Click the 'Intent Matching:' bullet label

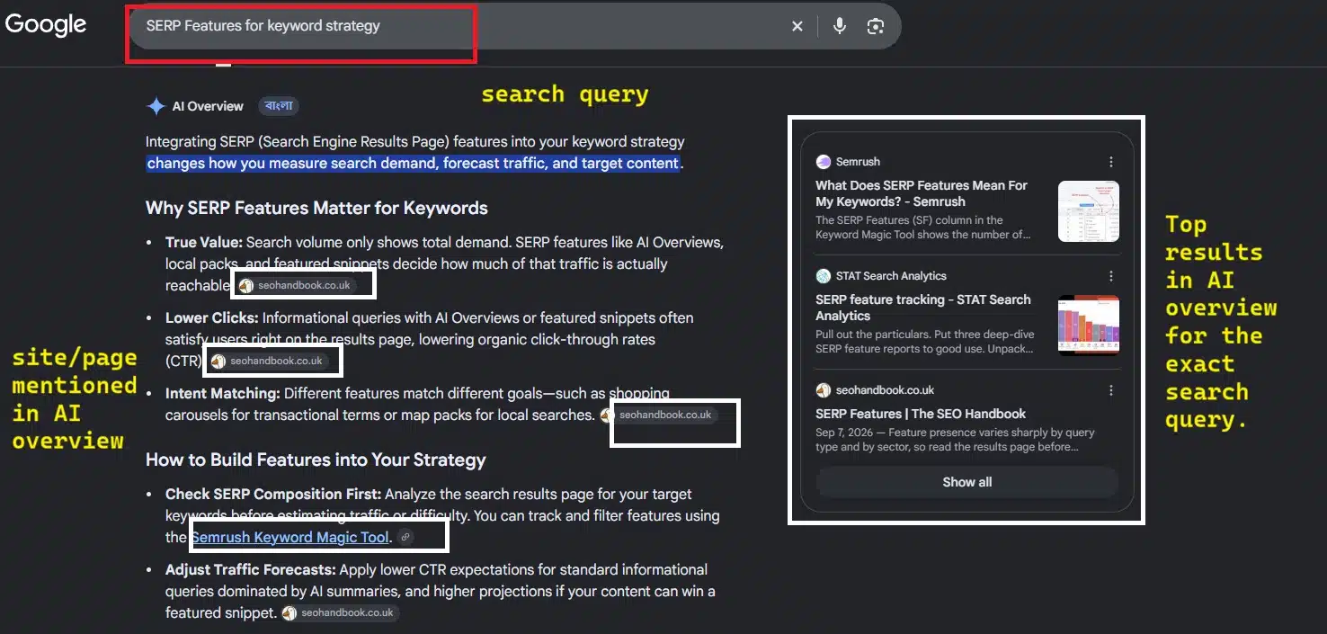tap(223, 393)
